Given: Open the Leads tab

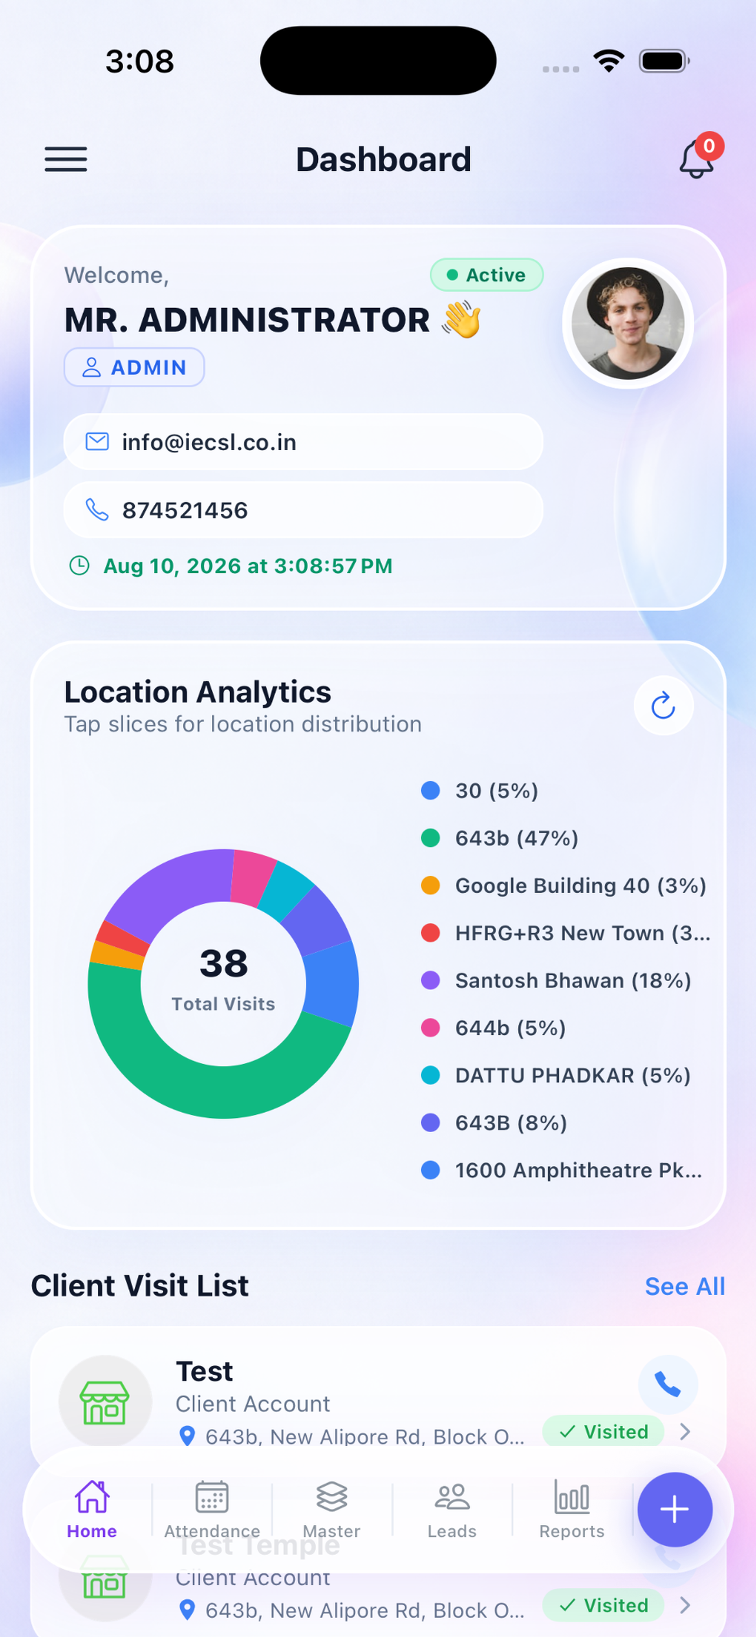Looking at the screenshot, I should point(452,1510).
